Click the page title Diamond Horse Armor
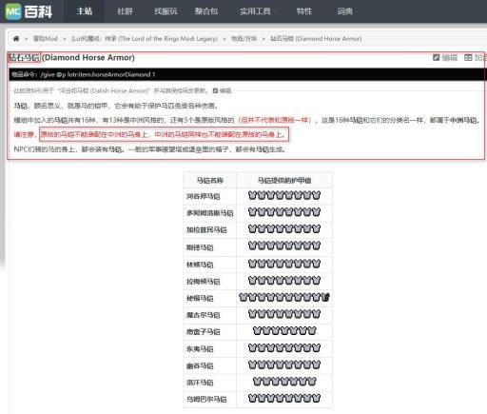The image size is (487, 414). [x=71, y=57]
